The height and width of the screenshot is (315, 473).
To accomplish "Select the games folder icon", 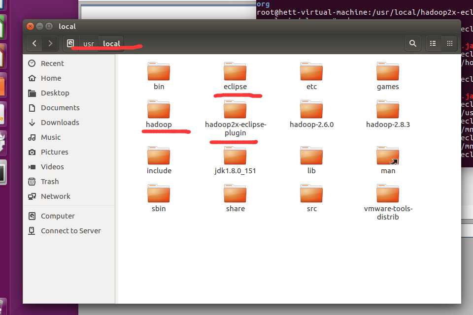I will tap(388, 72).
